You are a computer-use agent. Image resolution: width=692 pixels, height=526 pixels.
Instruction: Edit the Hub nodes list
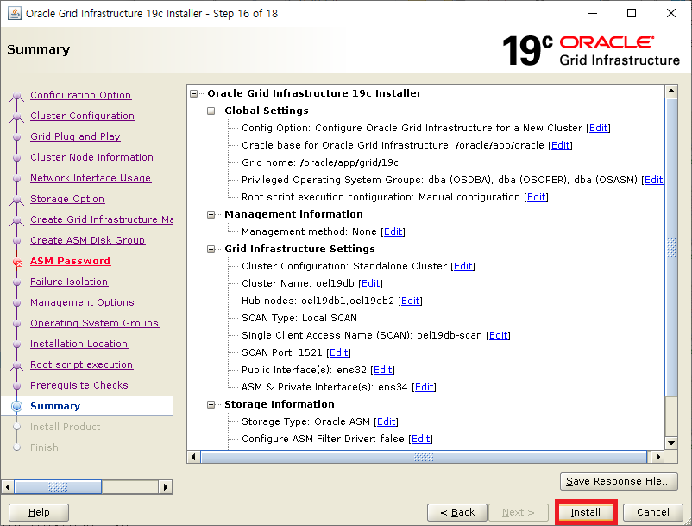pyautogui.click(x=411, y=301)
